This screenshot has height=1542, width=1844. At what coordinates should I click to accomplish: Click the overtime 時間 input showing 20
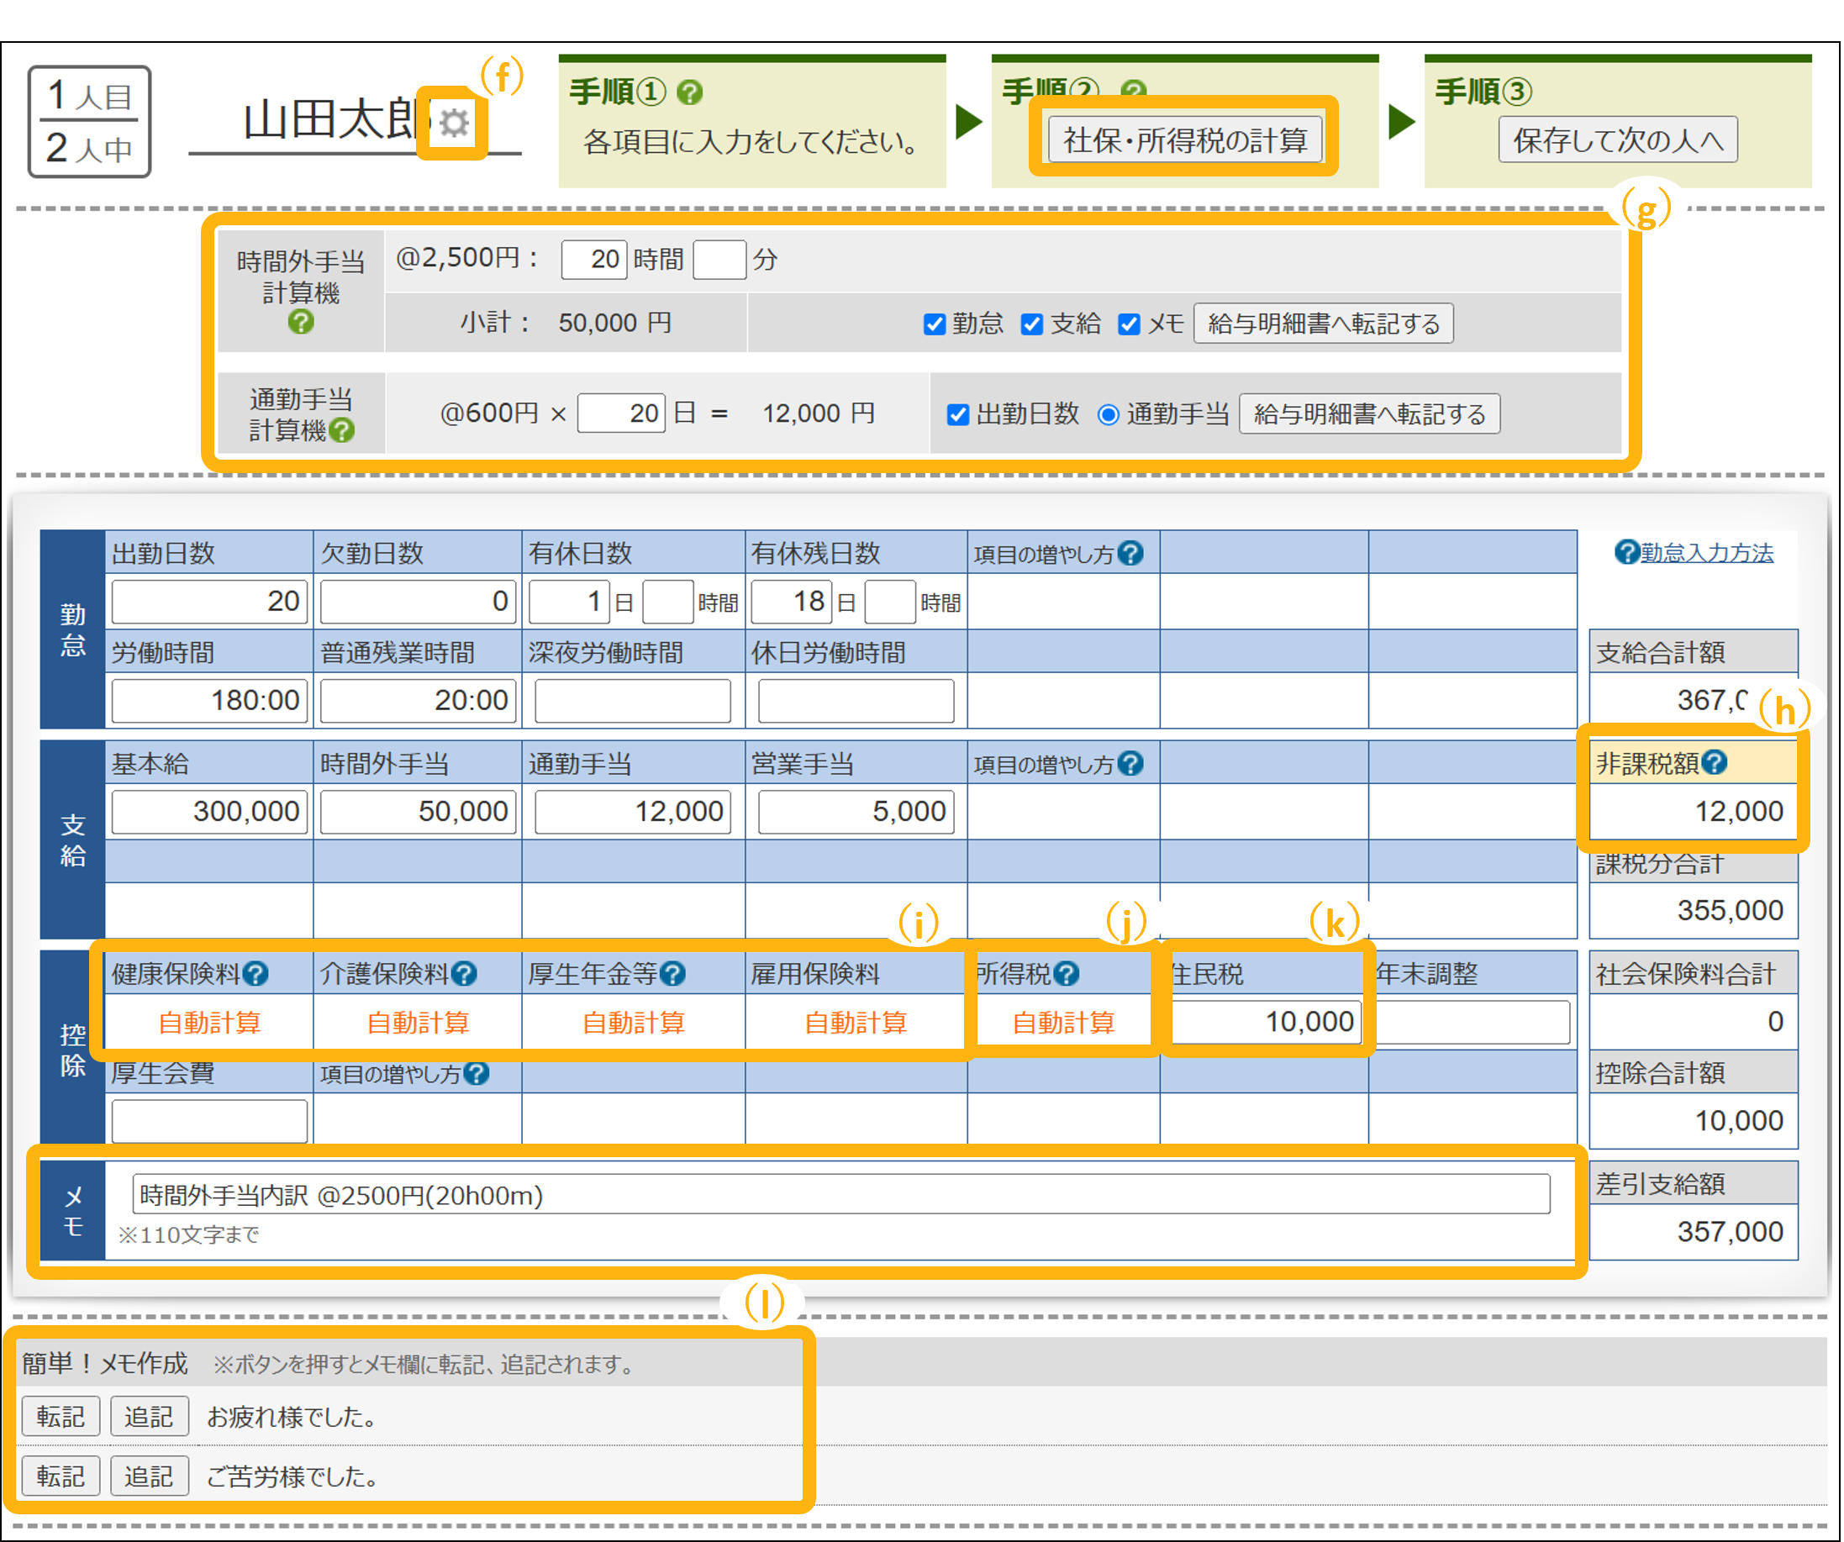pyautogui.click(x=593, y=259)
